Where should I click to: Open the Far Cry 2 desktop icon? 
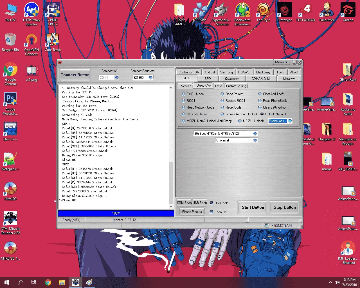tap(264, 12)
